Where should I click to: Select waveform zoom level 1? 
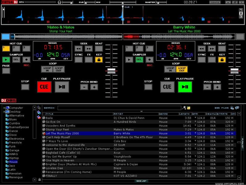[x=241, y=10]
